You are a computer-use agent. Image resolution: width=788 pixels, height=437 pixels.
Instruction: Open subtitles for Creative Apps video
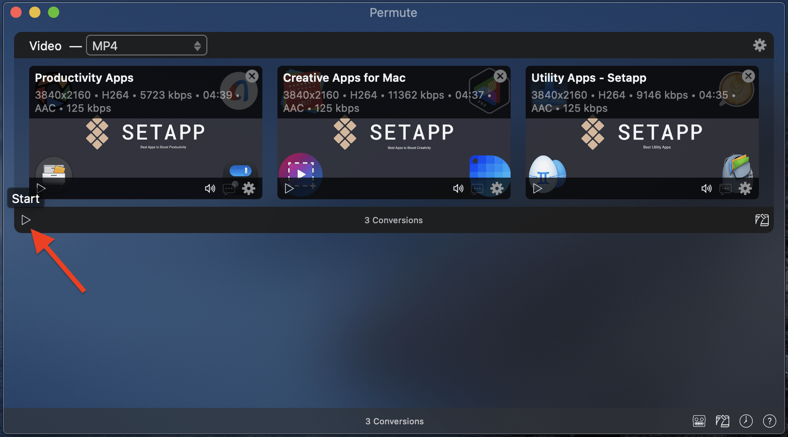tap(477, 189)
